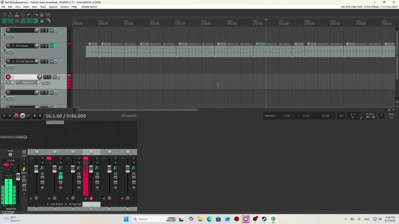Open FX chain of Pre Snare track
Viewport: 399px width, 224px height.
pos(52,46)
